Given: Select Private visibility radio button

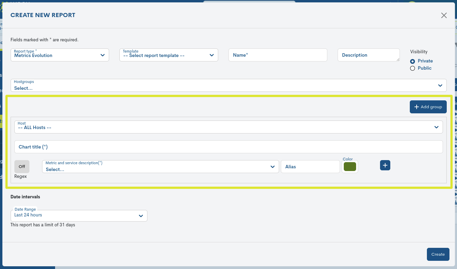Looking at the screenshot, I should pyautogui.click(x=413, y=61).
